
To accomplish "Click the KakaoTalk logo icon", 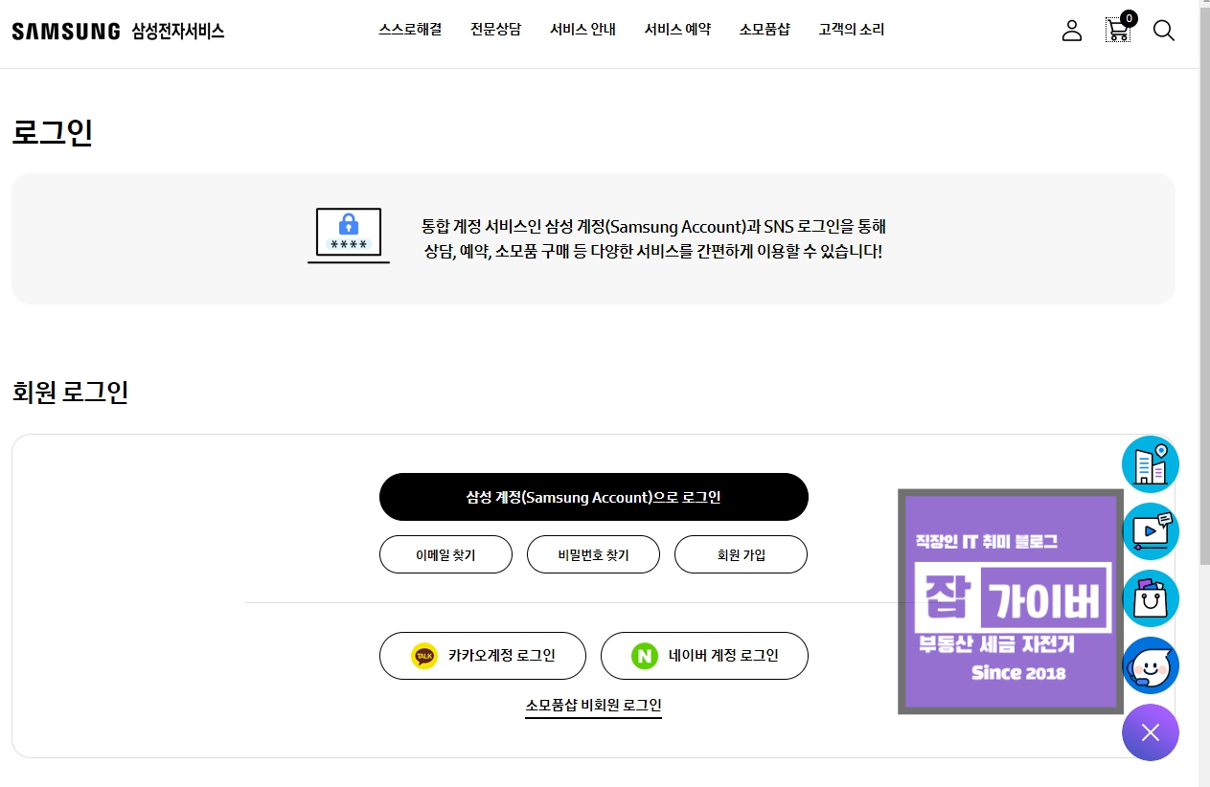I will click(424, 656).
